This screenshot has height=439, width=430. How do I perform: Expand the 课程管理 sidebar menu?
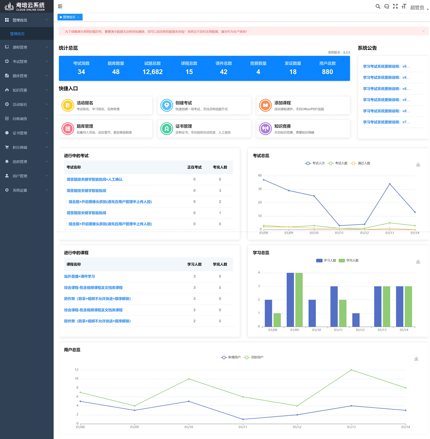coord(27,47)
